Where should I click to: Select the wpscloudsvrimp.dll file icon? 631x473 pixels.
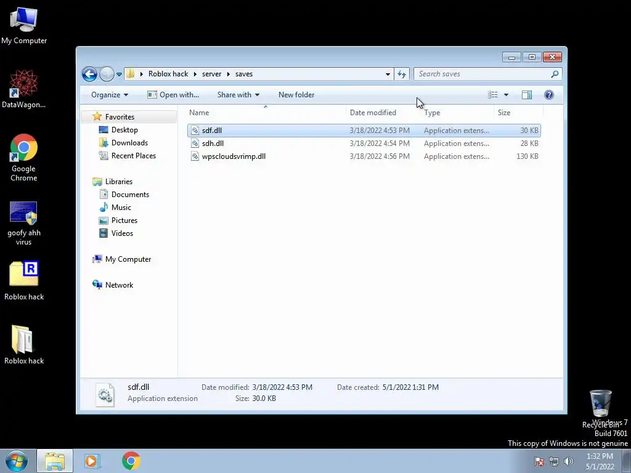click(195, 156)
